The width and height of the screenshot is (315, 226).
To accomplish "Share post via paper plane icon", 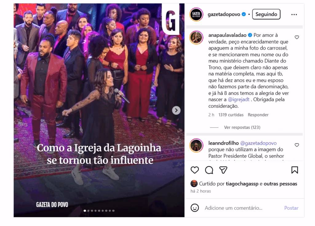I will point(223,170).
